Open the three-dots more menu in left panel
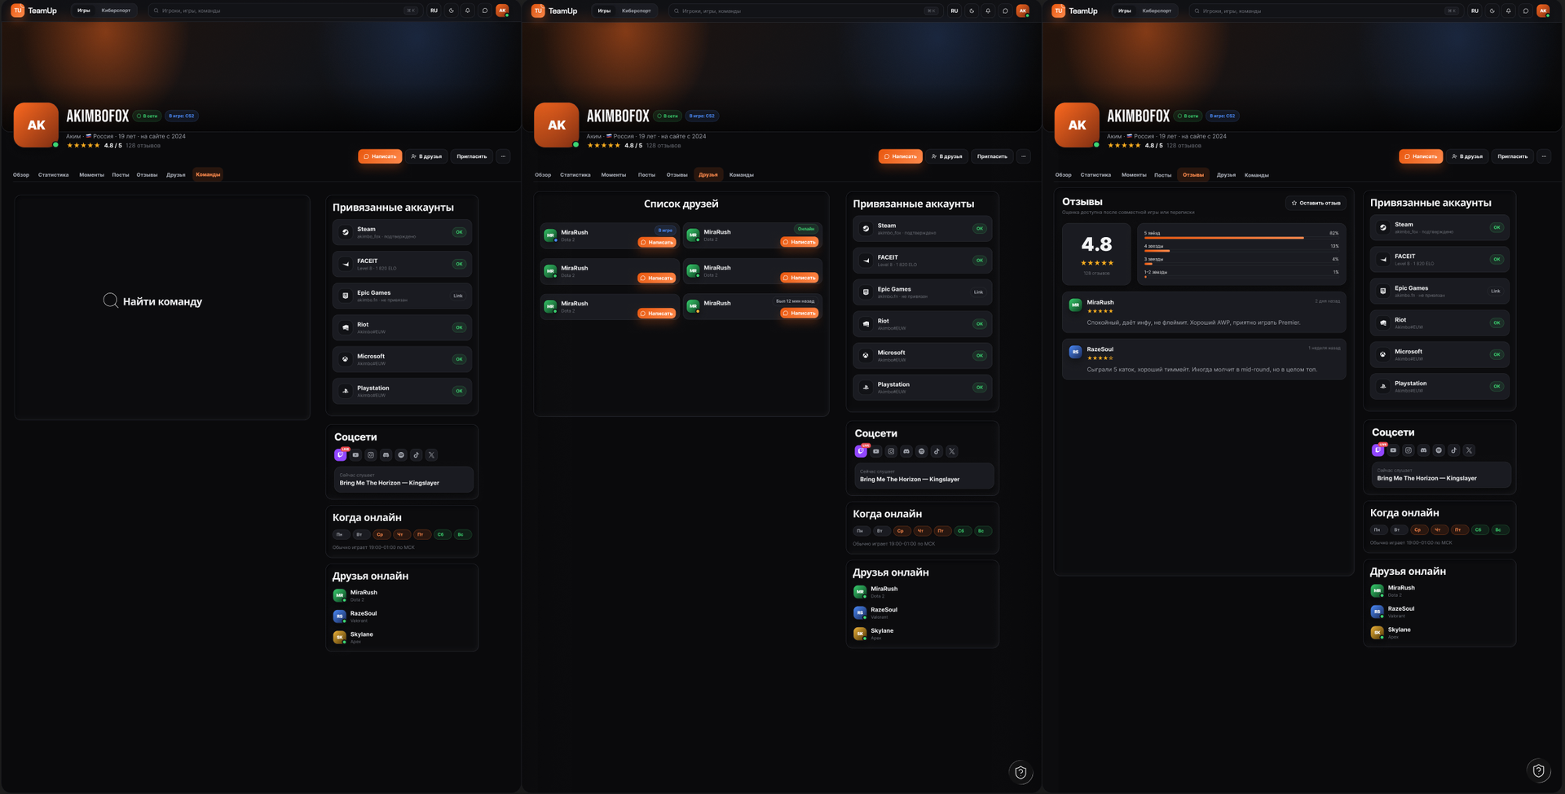 (503, 156)
